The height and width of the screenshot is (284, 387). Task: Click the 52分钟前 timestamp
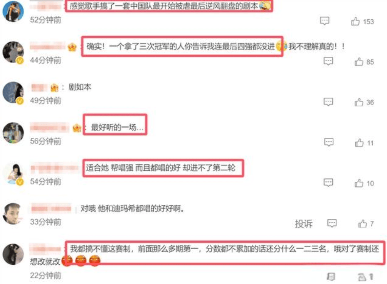[x=45, y=20]
